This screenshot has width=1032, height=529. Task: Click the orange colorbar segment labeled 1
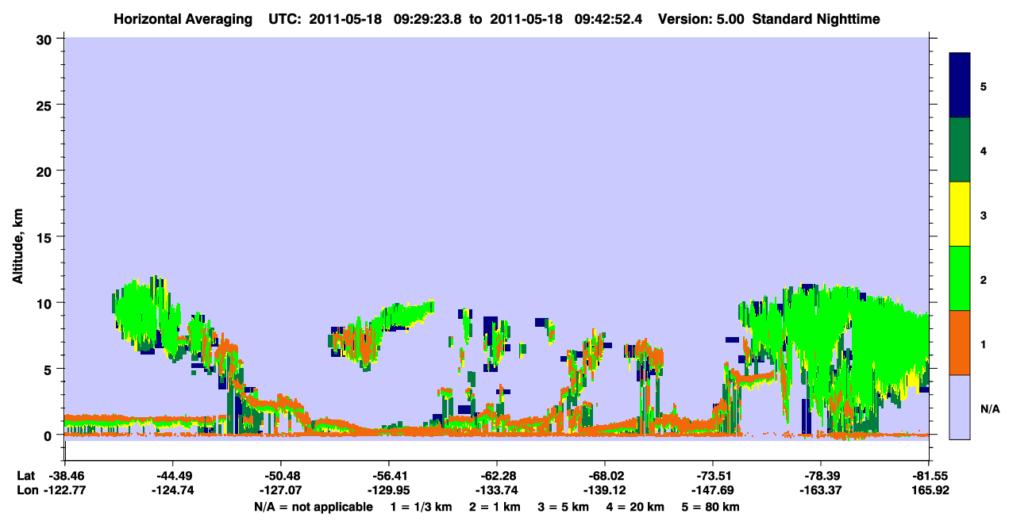point(960,343)
